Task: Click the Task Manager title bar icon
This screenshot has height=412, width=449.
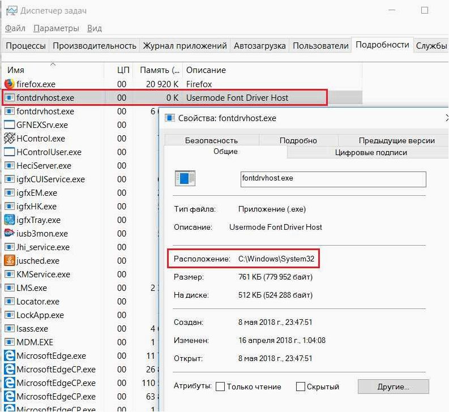Action: (11, 11)
